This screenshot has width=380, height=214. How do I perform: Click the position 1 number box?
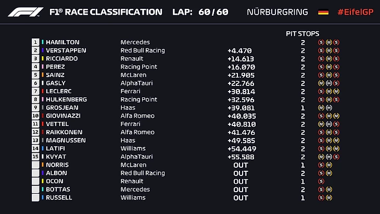[35, 42]
